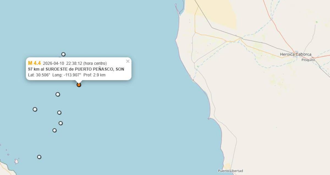The width and height of the screenshot is (330, 175).
Task: Select the westernmost white earthquake marker
Action: (x=35, y=109)
